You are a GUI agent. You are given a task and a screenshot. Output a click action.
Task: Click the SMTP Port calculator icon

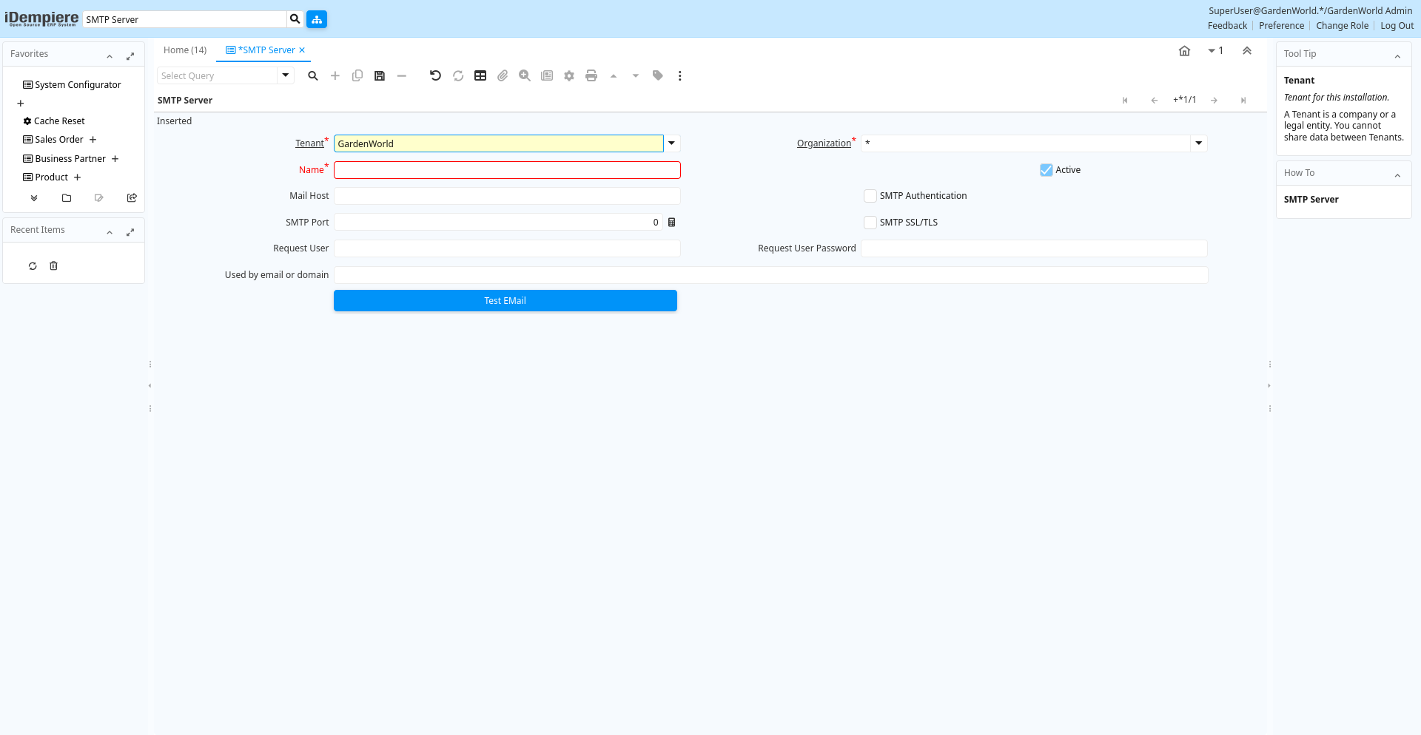point(672,223)
